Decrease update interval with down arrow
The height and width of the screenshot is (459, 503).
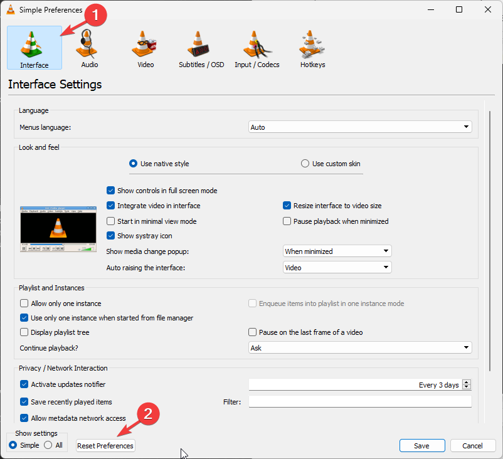click(x=467, y=387)
